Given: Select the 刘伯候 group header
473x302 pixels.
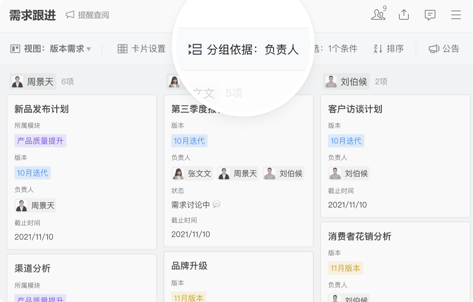Looking at the screenshot, I should [346, 82].
